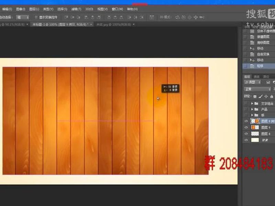This screenshot has height=206, width=275.
Task: Enable the 显示变换控件 checkbox
Action: click(36, 17)
